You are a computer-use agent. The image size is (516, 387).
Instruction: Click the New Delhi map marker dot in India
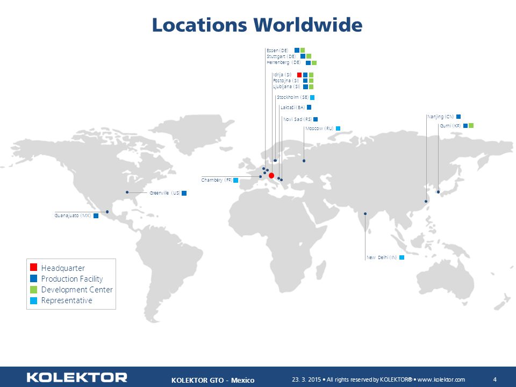[x=365, y=213]
